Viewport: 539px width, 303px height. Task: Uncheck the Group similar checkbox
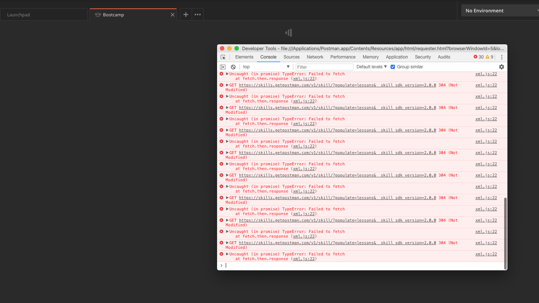tap(393, 66)
